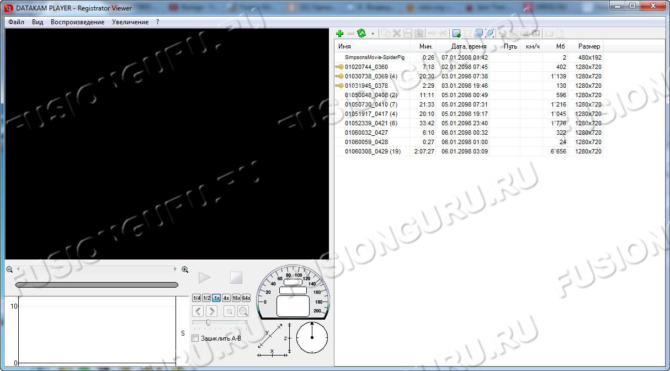Sort list by the Размер column header

click(586, 46)
